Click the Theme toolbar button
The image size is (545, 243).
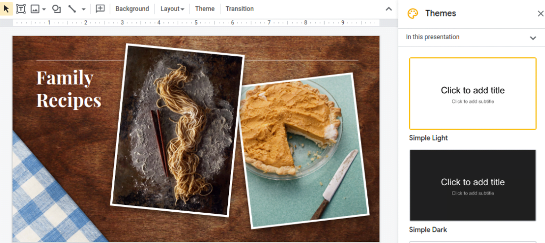[205, 9]
